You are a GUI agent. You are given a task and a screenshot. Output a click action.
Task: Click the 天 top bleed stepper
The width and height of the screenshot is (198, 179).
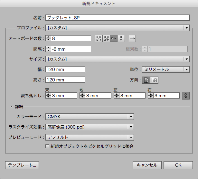tap(48, 96)
